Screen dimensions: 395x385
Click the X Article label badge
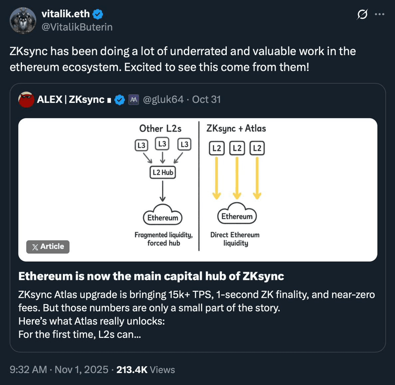[48, 247]
